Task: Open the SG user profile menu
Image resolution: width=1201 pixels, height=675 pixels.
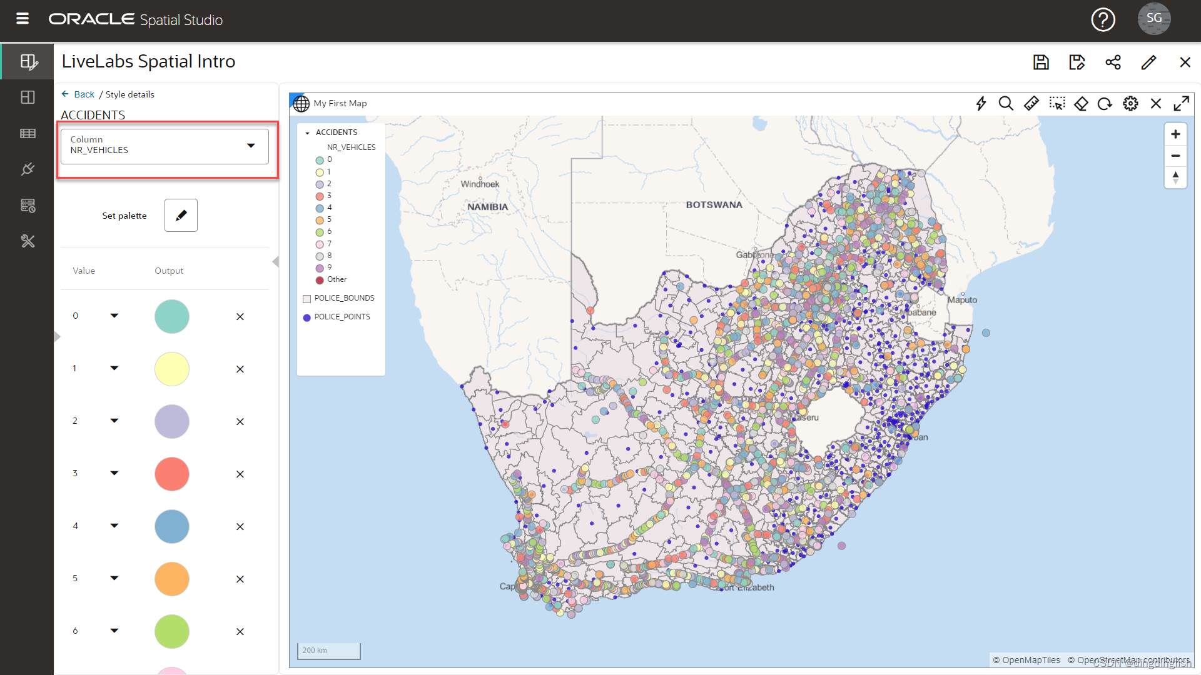Action: pos(1153,19)
